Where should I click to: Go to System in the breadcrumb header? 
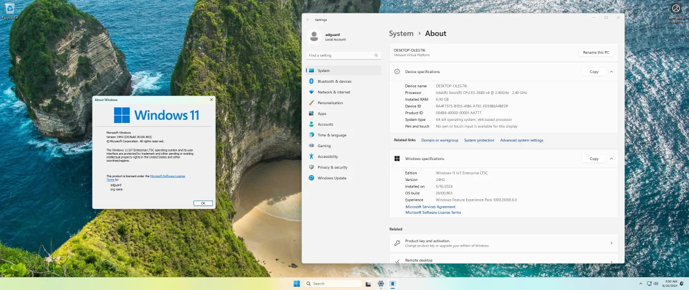pos(401,33)
